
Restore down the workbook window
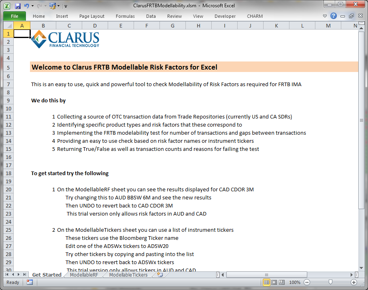(351, 16)
